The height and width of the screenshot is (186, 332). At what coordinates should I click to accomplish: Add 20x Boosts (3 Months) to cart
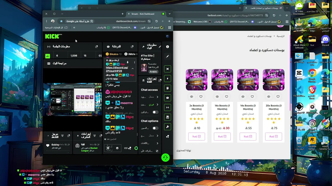[x=273, y=136]
